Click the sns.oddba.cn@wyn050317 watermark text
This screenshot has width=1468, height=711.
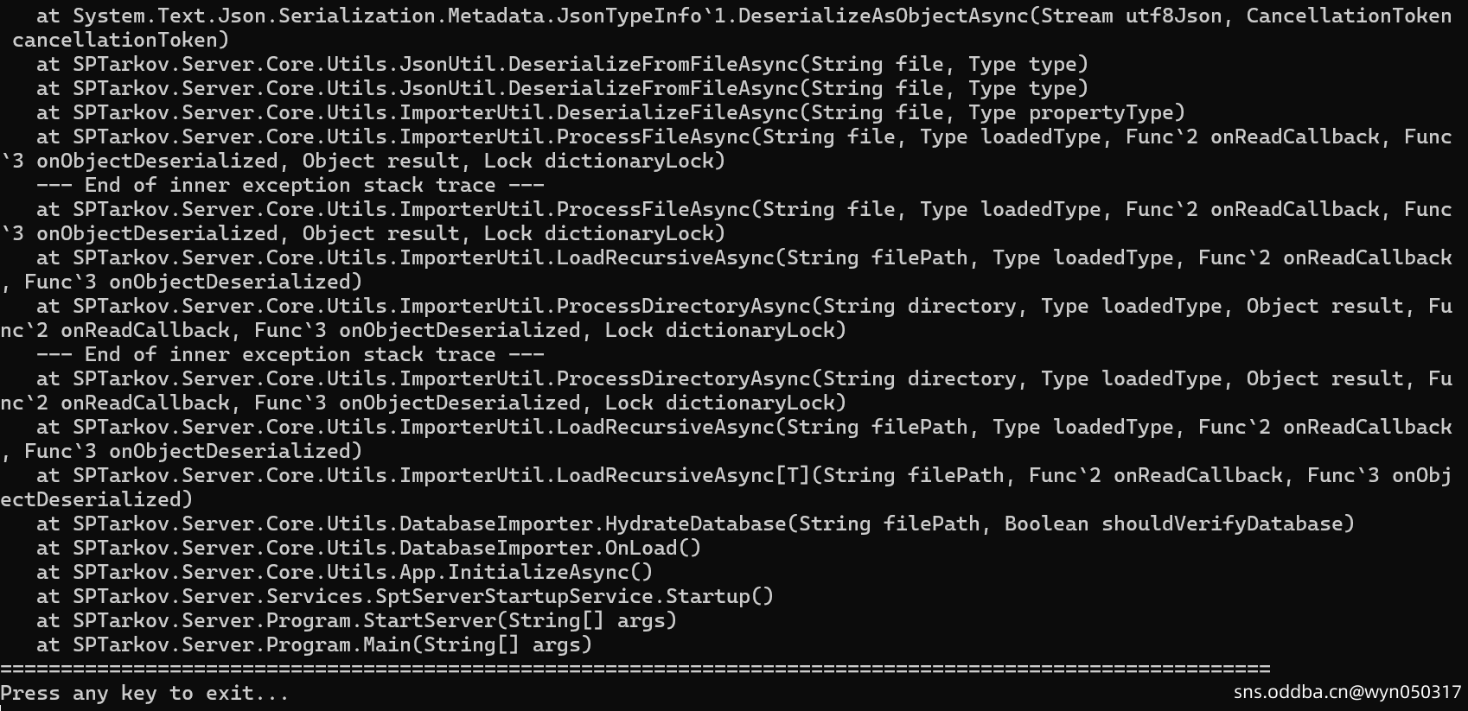click(x=1347, y=691)
